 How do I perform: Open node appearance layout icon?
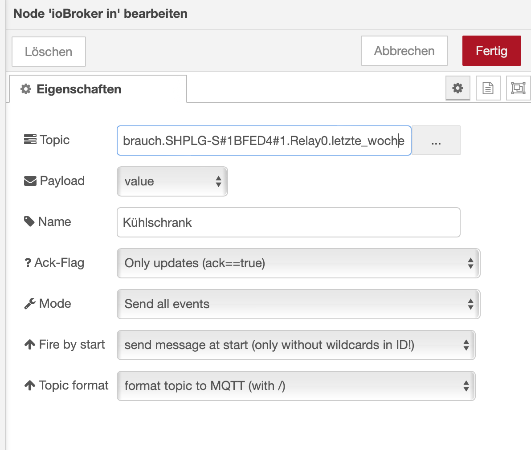[x=518, y=88]
